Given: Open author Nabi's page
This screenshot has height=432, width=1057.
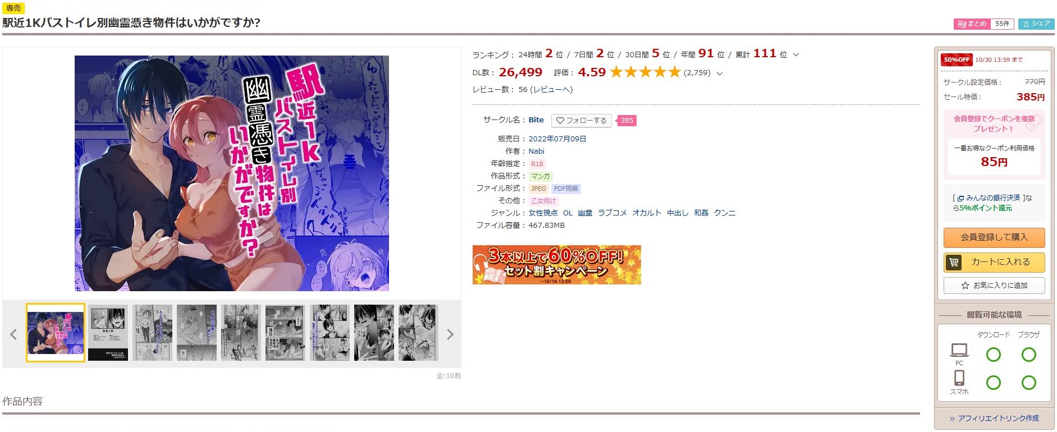Looking at the screenshot, I should tap(537, 151).
